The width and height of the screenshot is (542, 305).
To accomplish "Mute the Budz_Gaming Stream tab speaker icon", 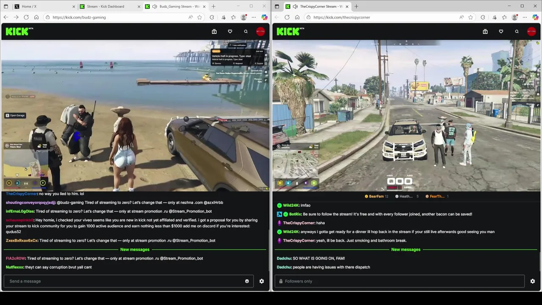I will tap(155, 6).
